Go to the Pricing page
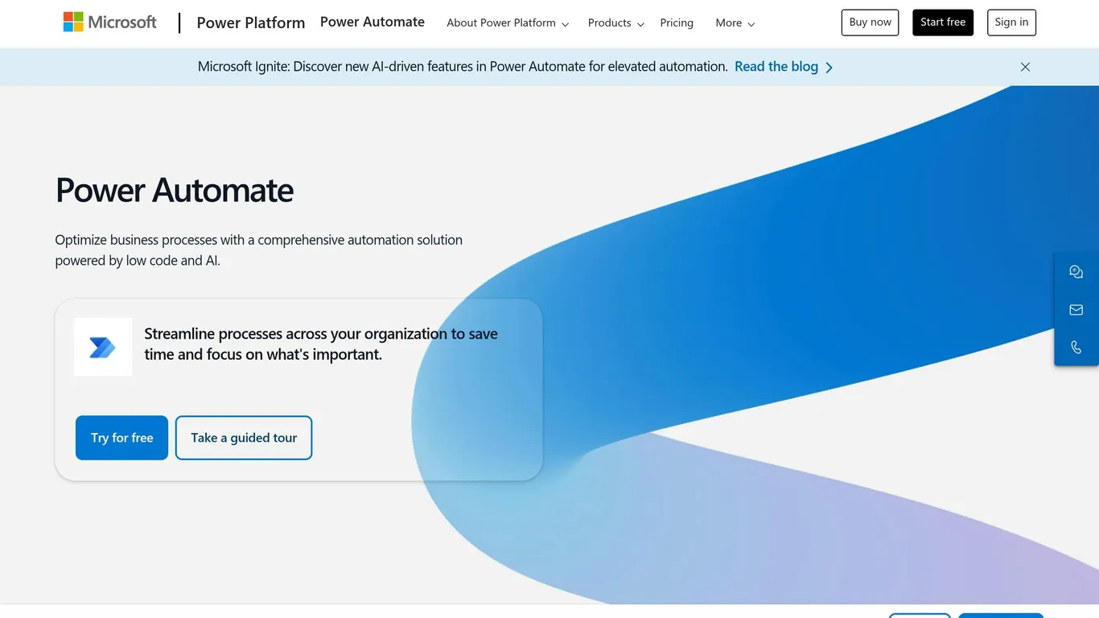Image resolution: width=1099 pixels, height=618 pixels. point(677,23)
